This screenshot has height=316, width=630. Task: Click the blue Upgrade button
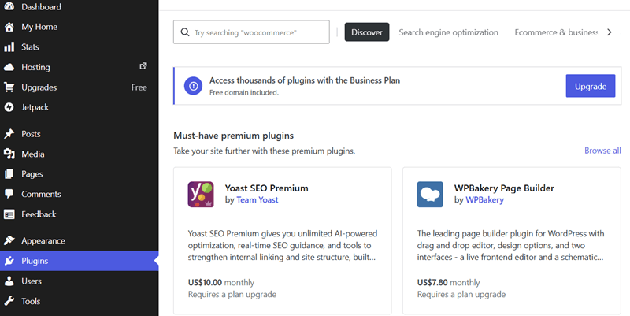(590, 86)
